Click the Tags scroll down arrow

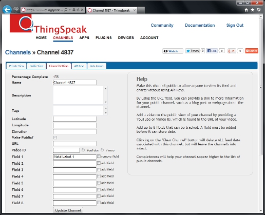(x=106, y=113)
